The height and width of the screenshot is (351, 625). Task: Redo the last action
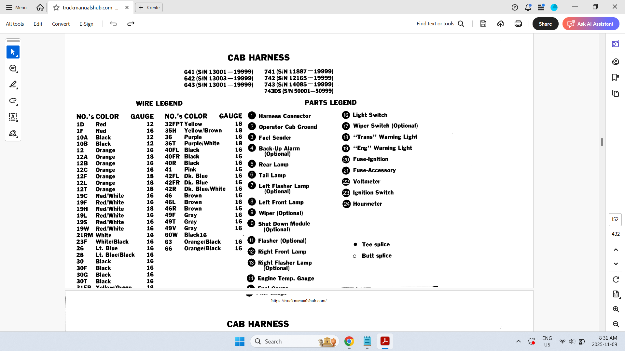pos(131,24)
